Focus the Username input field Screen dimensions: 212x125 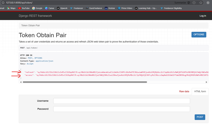122,101
